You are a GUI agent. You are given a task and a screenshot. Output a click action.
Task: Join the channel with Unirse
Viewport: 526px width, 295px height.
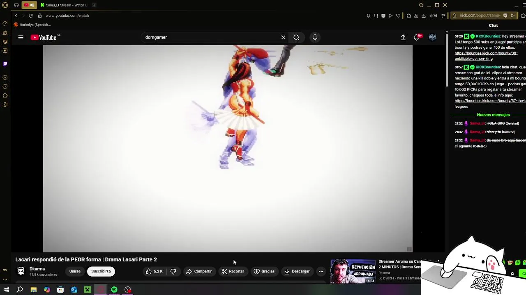75,271
